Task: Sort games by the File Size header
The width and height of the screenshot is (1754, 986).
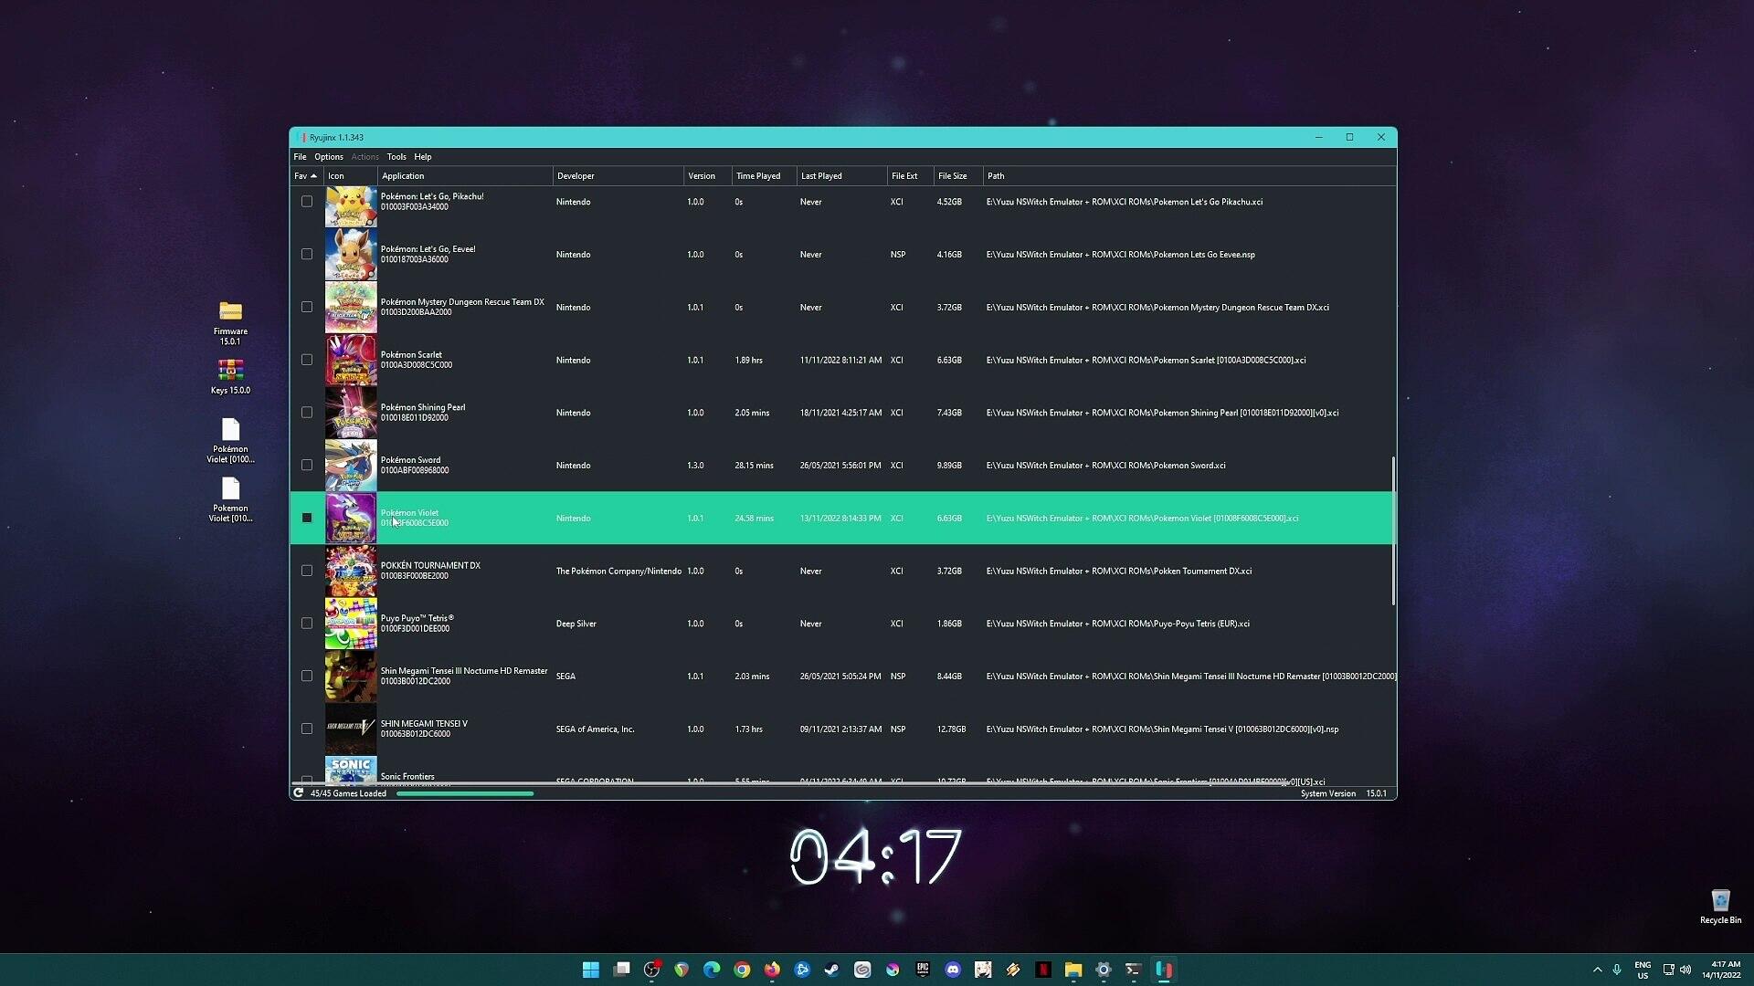Action: 952,176
